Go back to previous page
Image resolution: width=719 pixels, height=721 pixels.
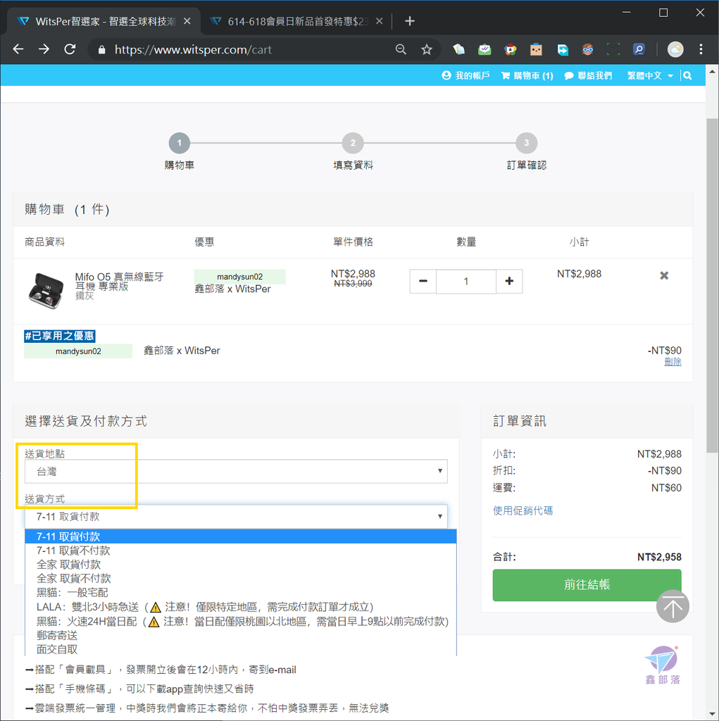[x=18, y=49]
